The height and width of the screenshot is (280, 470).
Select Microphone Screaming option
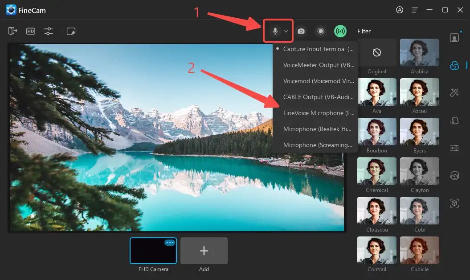[x=315, y=145]
